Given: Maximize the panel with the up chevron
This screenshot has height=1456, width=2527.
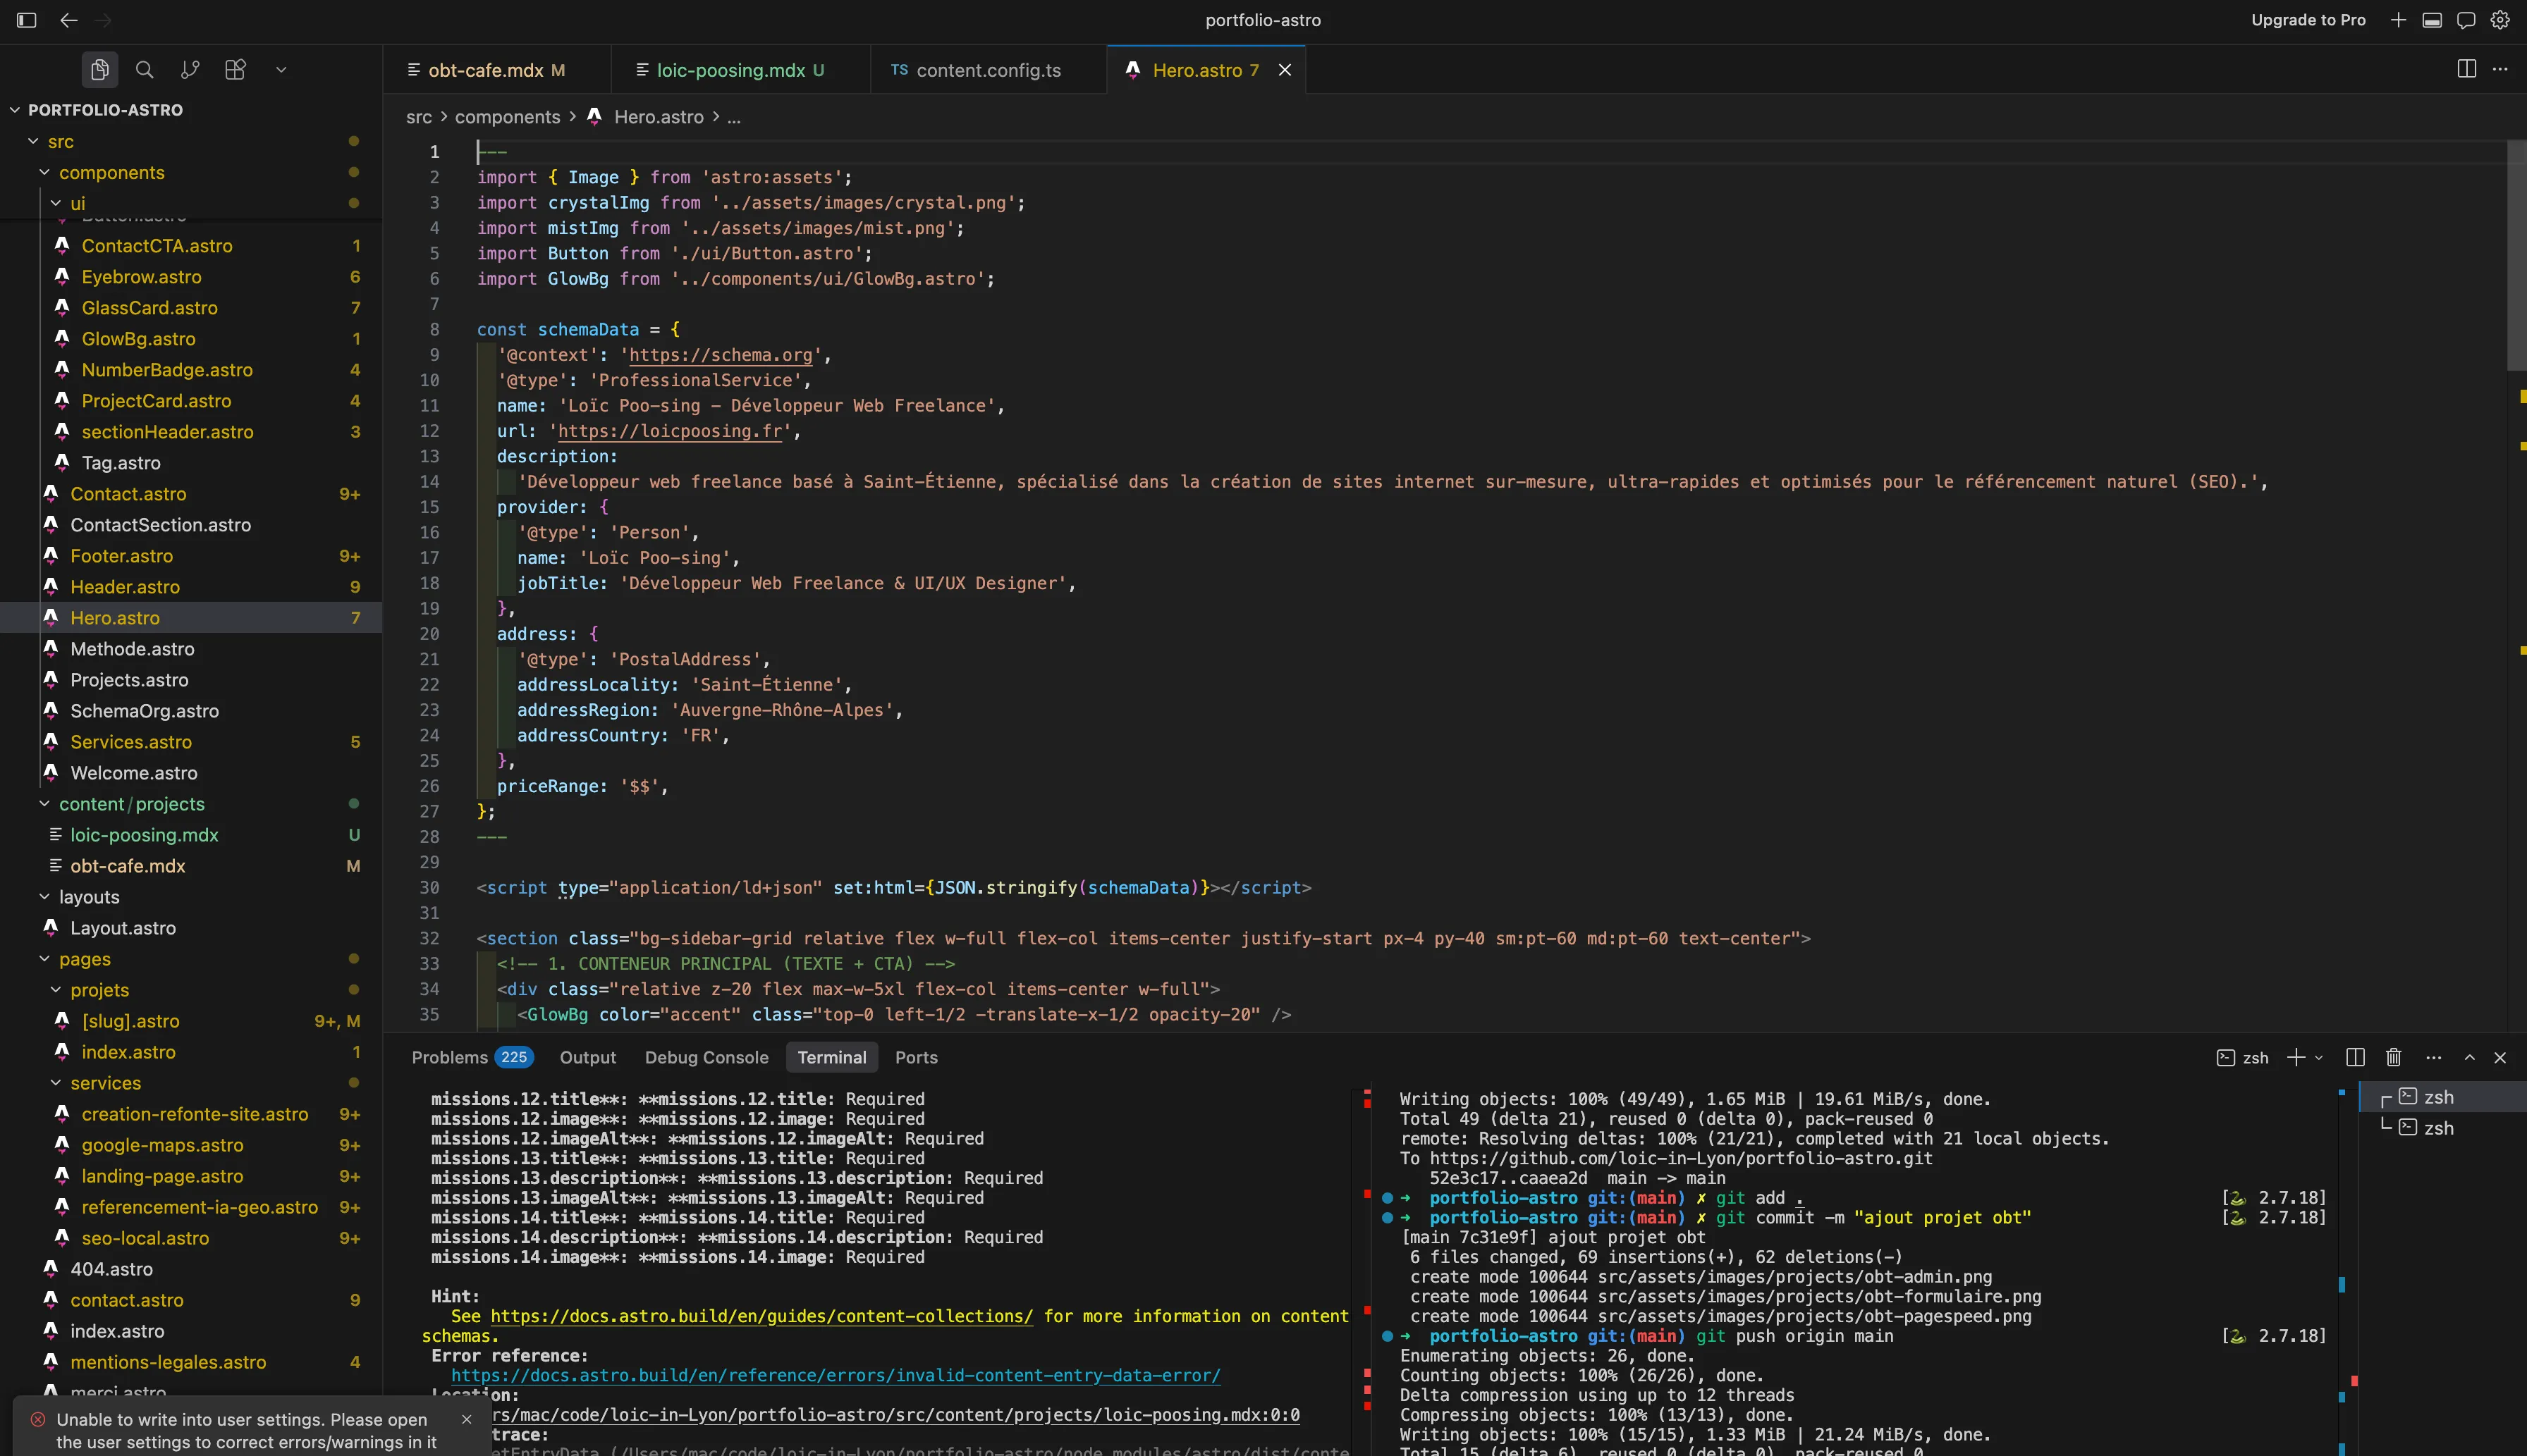Looking at the screenshot, I should (x=2470, y=1057).
